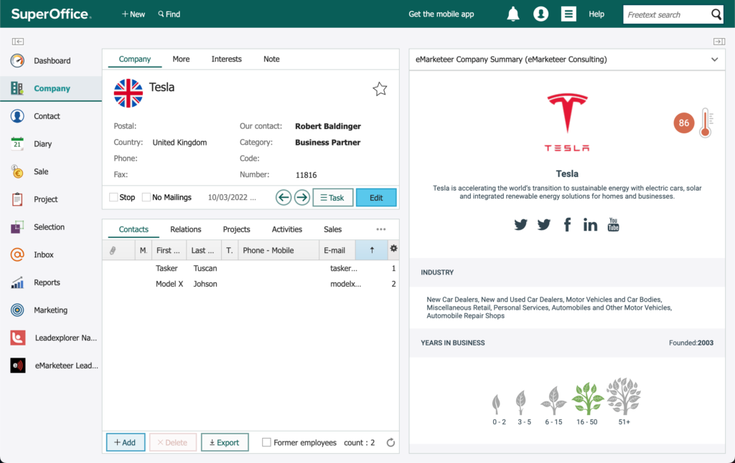Click the Get the mobile app link
735x463 pixels.
coord(441,14)
